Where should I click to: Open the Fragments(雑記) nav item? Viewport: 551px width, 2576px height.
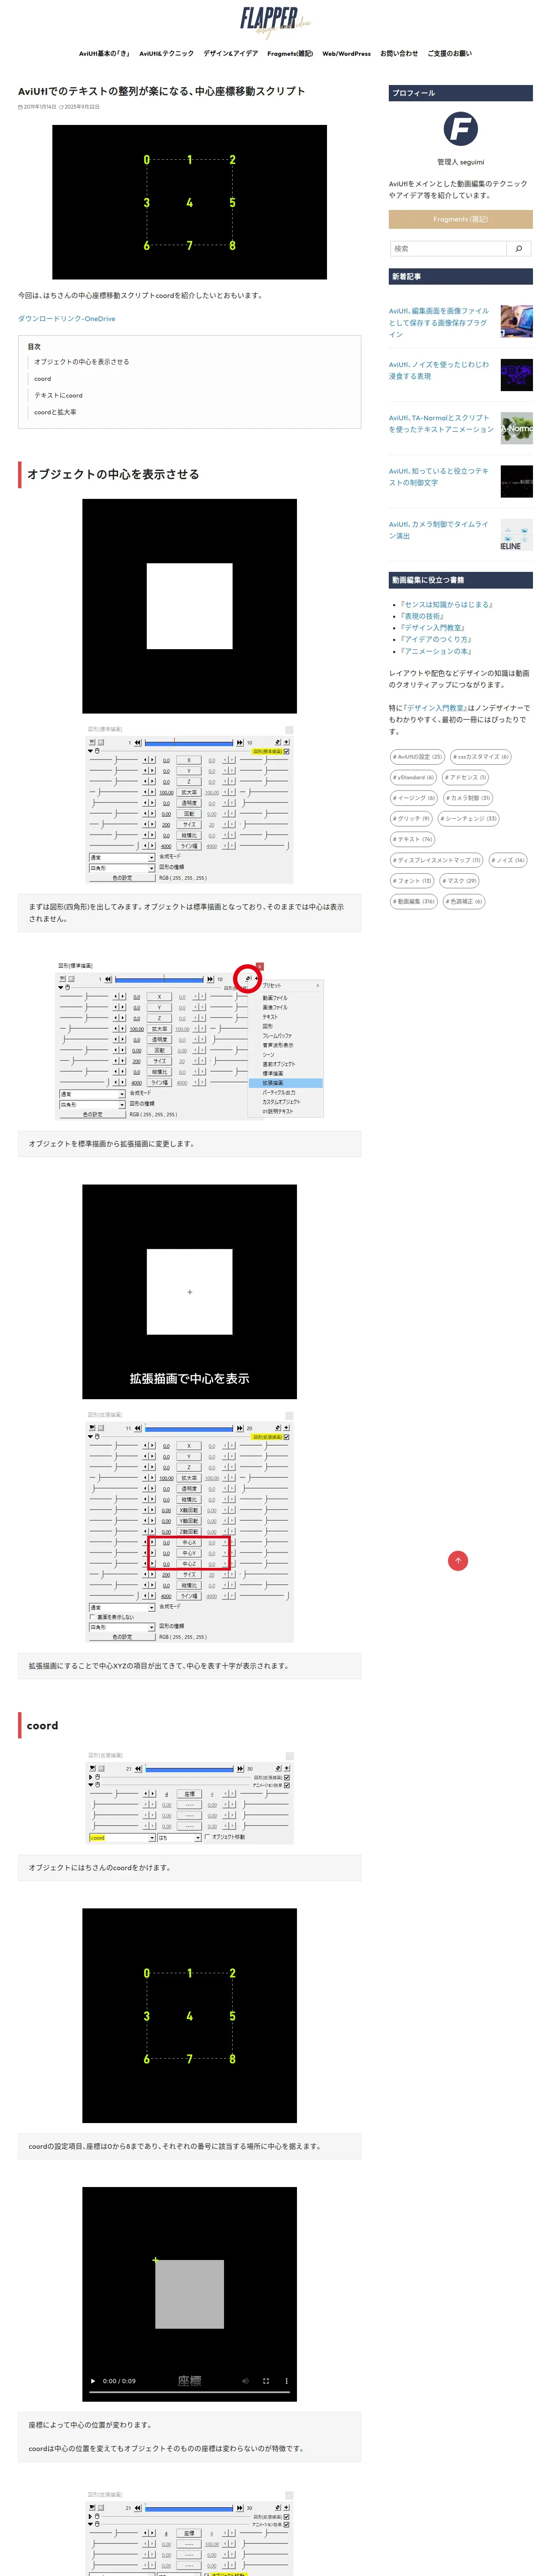pyautogui.click(x=290, y=54)
